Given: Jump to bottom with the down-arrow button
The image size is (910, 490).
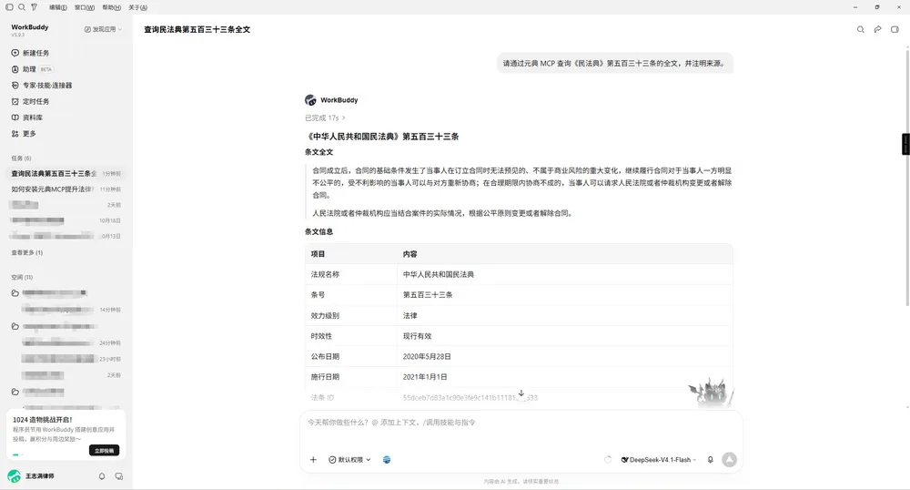Looking at the screenshot, I should (521, 393).
